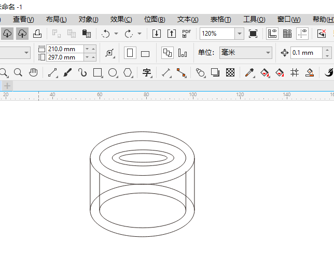
Task: Open the 效果(C) menu
Action: (x=121, y=19)
